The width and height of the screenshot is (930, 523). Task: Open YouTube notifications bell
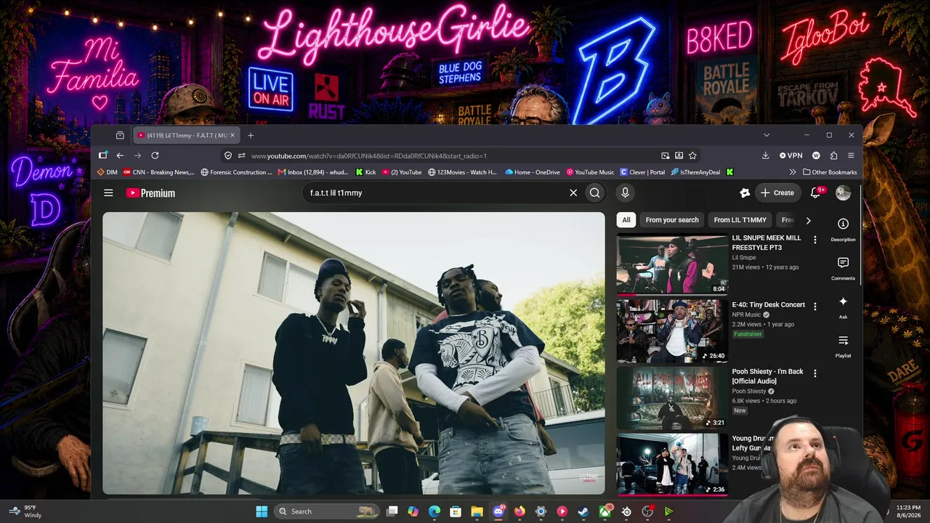click(815, 192)
